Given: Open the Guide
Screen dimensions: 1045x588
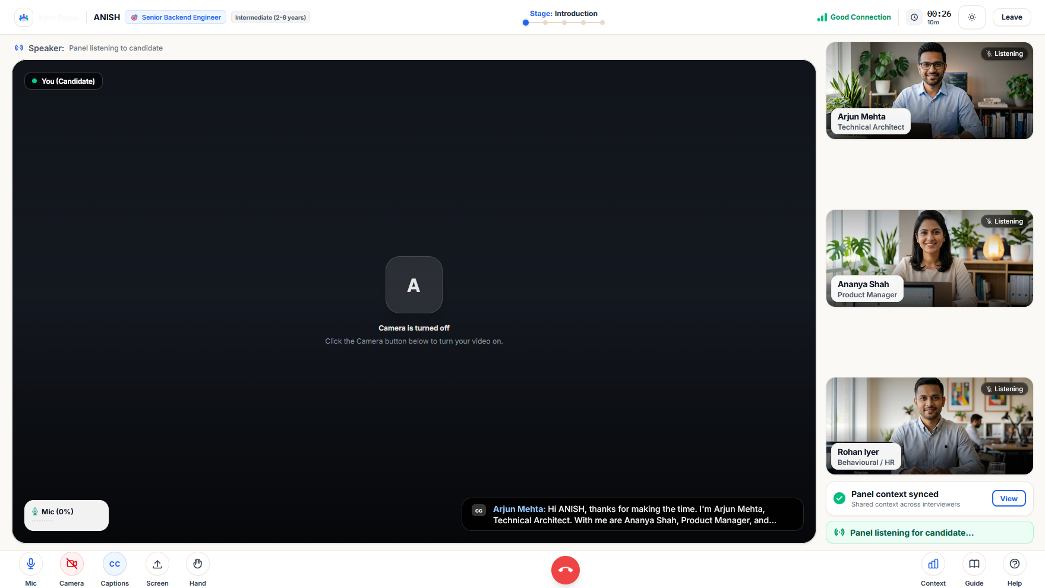Looking at the screenshot, I should (x=974, y=564).
